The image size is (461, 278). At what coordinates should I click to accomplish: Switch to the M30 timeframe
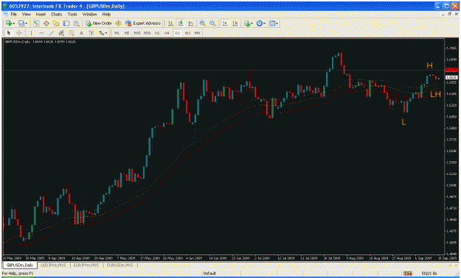(147, 33)
